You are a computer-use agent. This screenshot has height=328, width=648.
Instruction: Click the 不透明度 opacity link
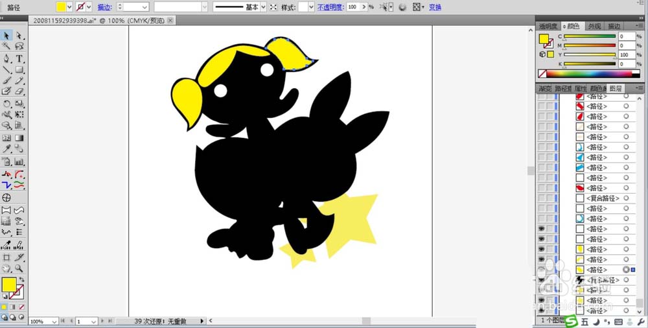[x=330, y=7]
